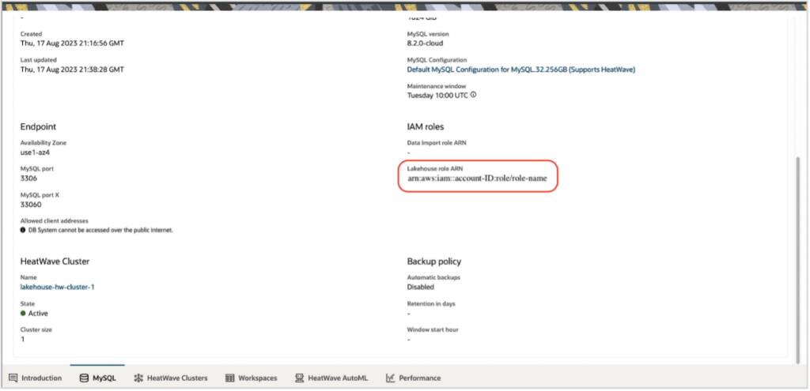
Task: Click the Retention in days label
Action: point(431,304)
